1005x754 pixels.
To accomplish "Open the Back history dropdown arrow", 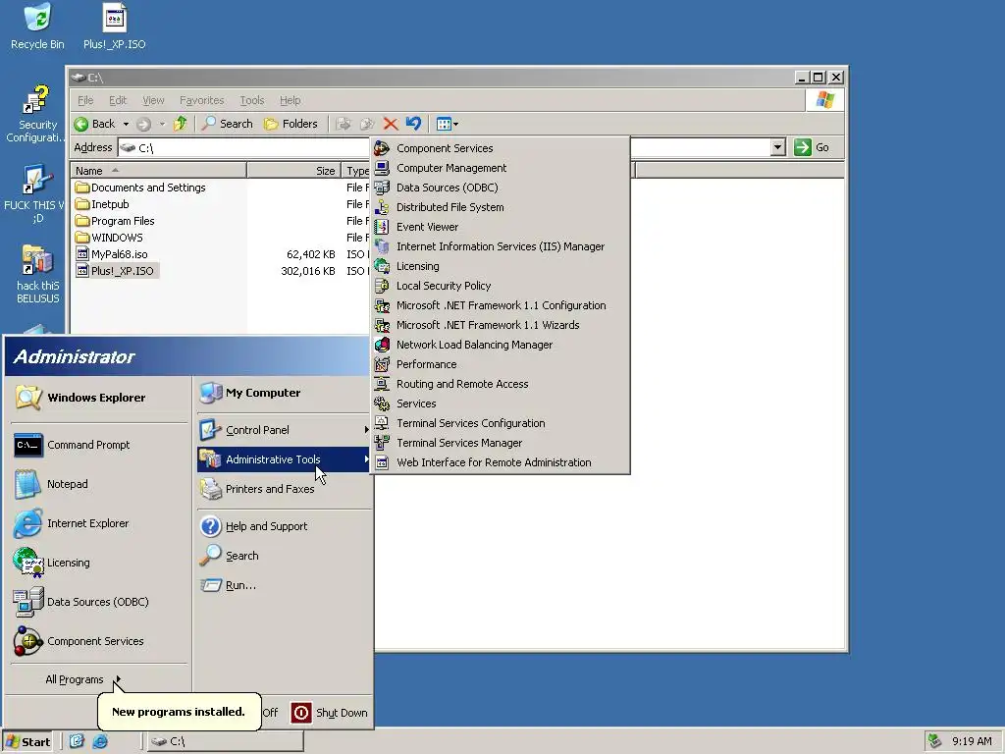I will (x=127, y=124).
